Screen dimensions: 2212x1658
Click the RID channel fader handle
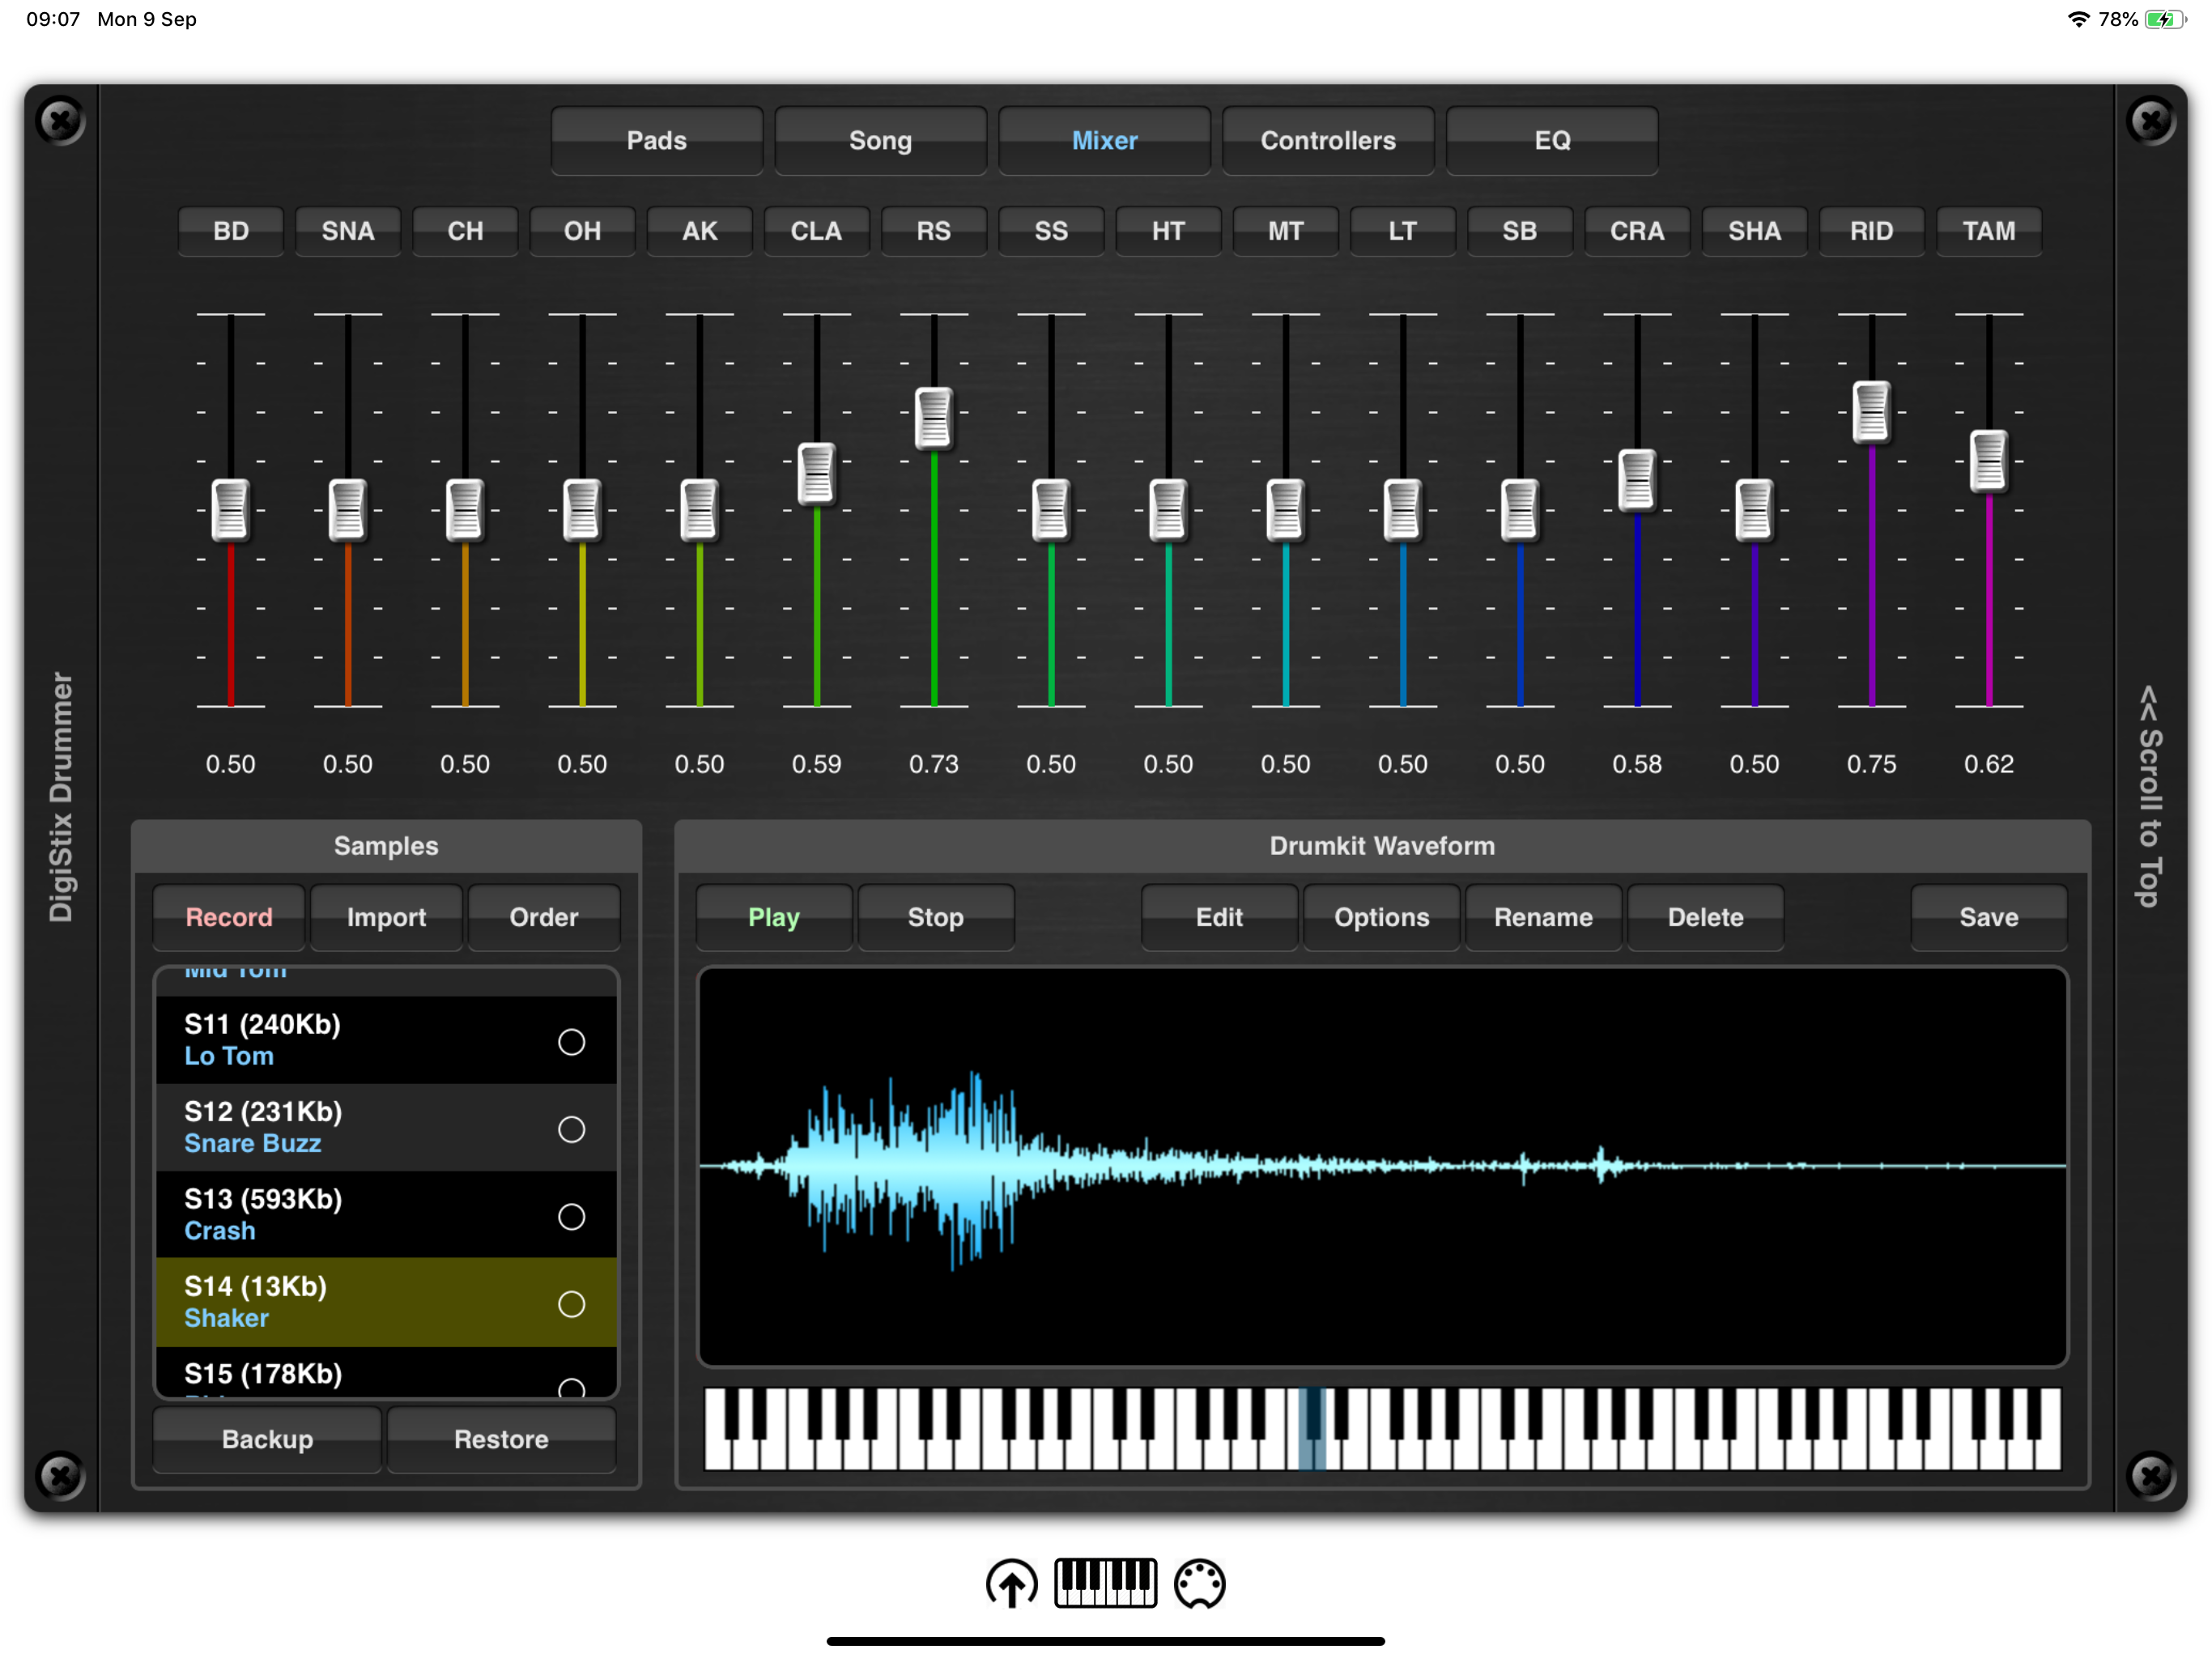1871,412
